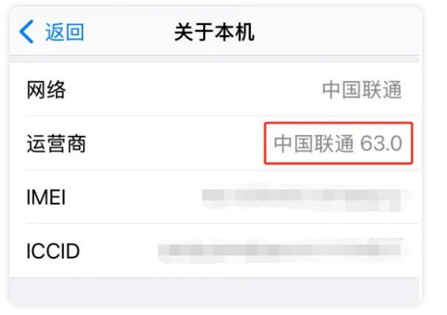Click the 63.0 carrier version number
Image resolution: width=447 pixels, height=315 pixels.
(381, 143)
